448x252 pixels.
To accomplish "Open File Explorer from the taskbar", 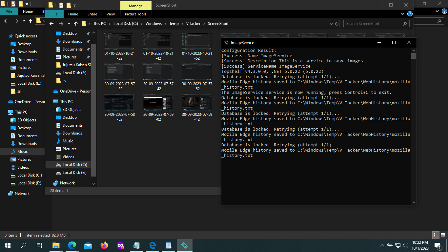I will tap(56, 245).
